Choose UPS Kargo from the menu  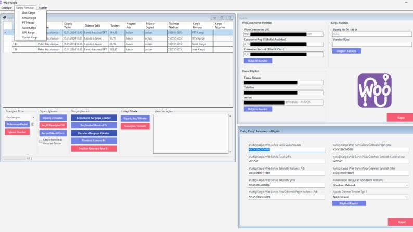29,33
